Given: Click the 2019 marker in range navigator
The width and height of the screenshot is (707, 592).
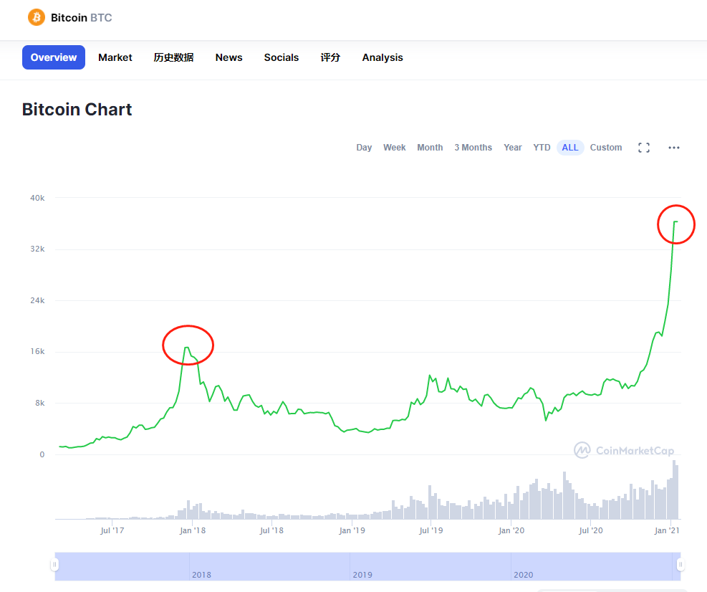Looking at the screenshot, I should pos(362,575).
